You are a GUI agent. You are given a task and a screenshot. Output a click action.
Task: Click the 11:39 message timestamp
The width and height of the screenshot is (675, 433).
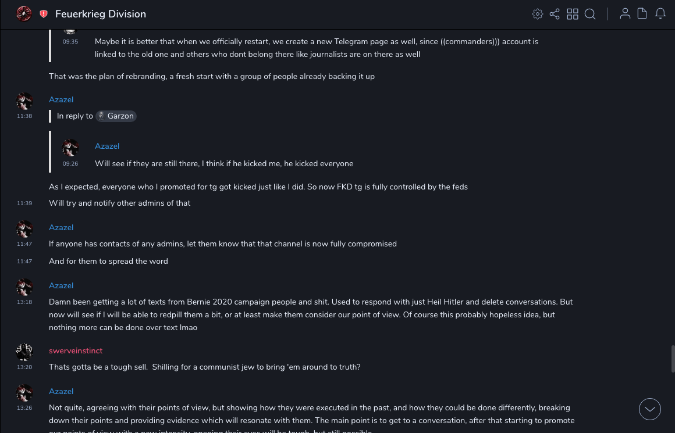point(24,203)
